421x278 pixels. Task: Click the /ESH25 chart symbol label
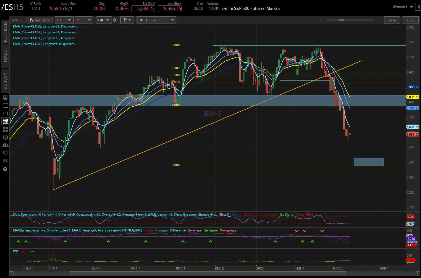pos(17,20)
